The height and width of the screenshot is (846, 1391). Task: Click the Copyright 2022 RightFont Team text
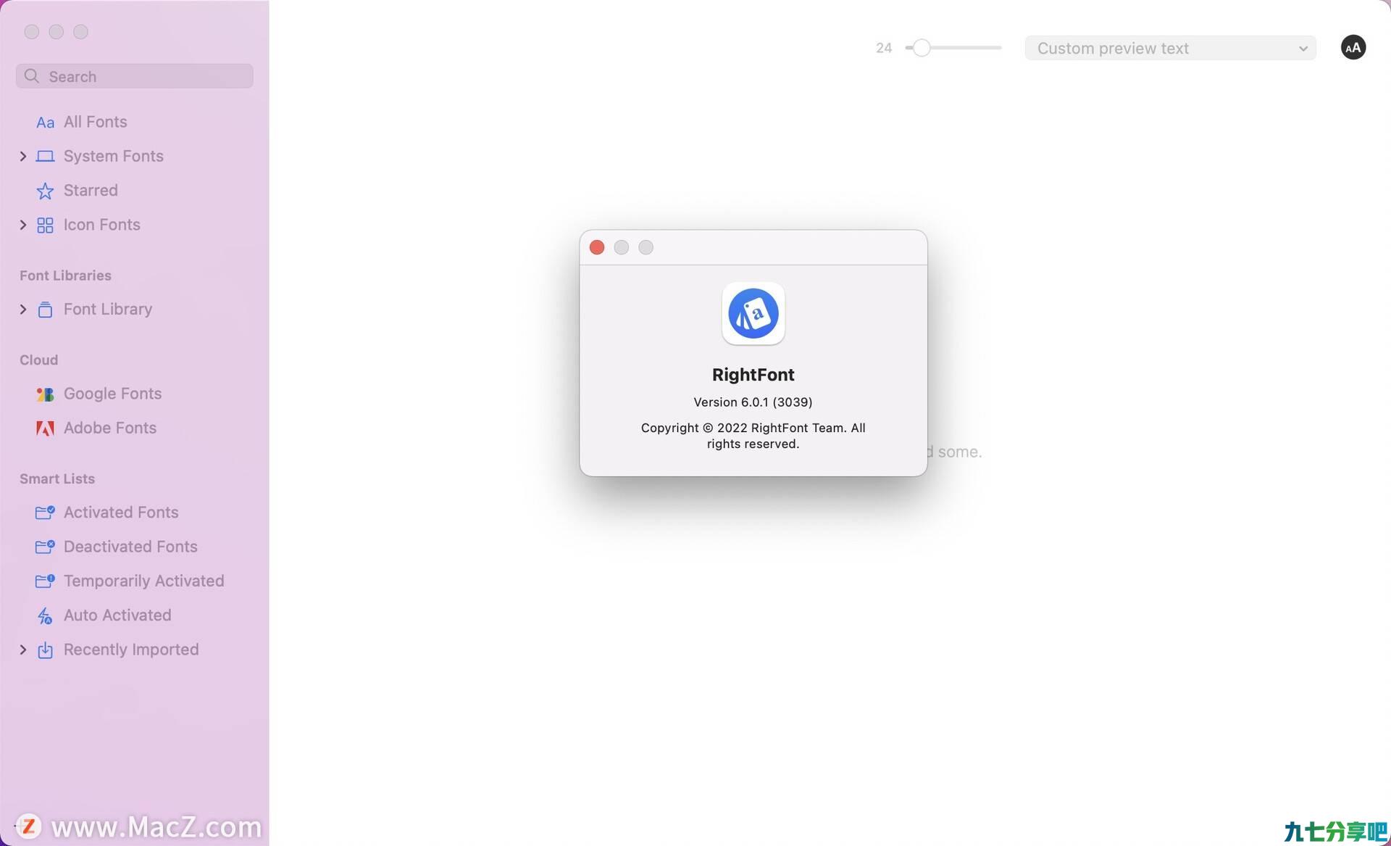[x=753, y=436]
